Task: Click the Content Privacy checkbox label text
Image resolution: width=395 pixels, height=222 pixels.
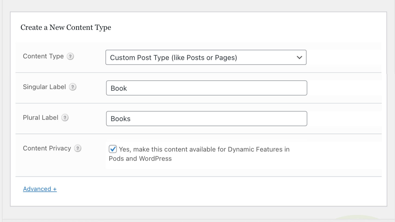Action: (199, 154)
